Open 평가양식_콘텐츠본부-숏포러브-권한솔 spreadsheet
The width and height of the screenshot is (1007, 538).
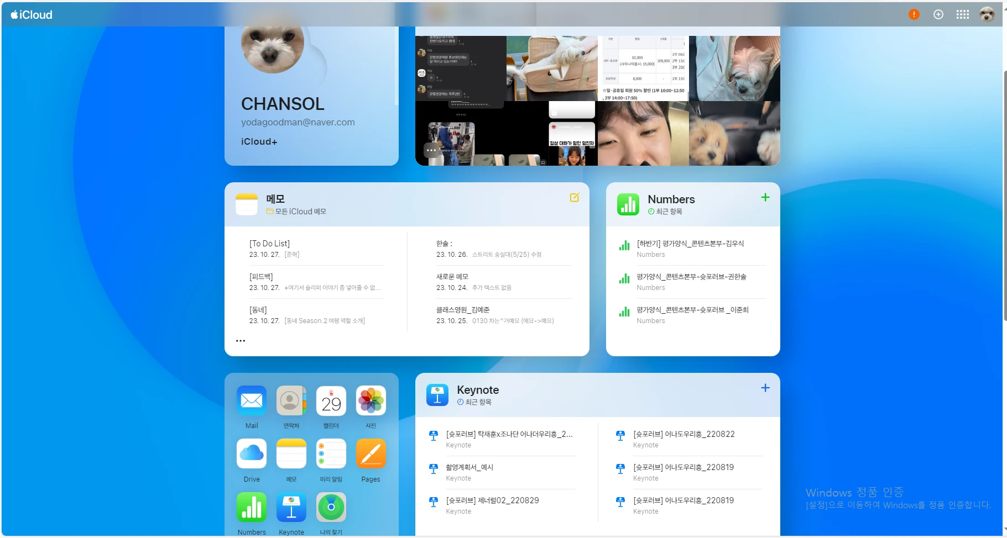692,282
